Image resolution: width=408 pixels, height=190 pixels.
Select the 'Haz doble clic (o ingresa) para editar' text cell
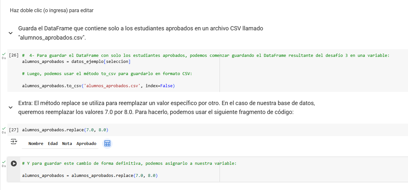[x=52, y=10]
